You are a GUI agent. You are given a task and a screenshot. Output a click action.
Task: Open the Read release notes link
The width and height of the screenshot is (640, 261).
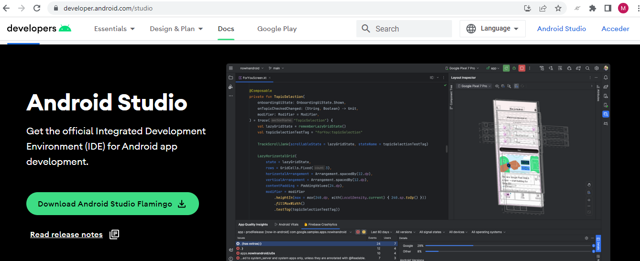pos(66,234)
